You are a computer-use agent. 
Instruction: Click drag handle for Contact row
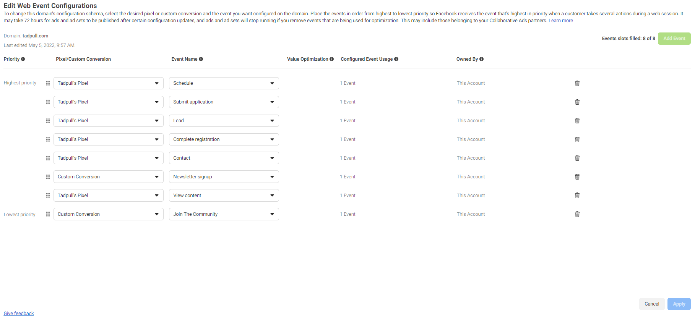click(48, 158)
